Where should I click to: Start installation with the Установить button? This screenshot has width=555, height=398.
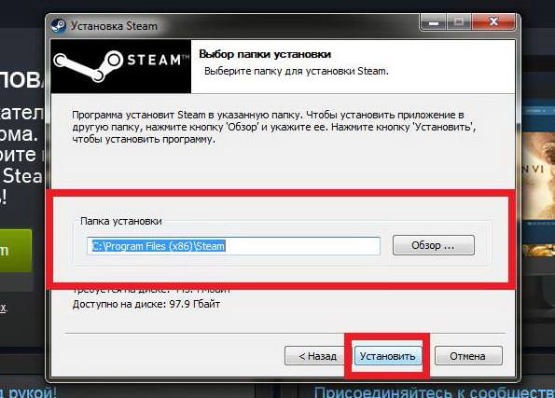tap(388, 356)
